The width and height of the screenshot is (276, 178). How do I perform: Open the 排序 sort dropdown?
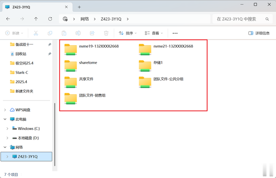click(128, 33)
